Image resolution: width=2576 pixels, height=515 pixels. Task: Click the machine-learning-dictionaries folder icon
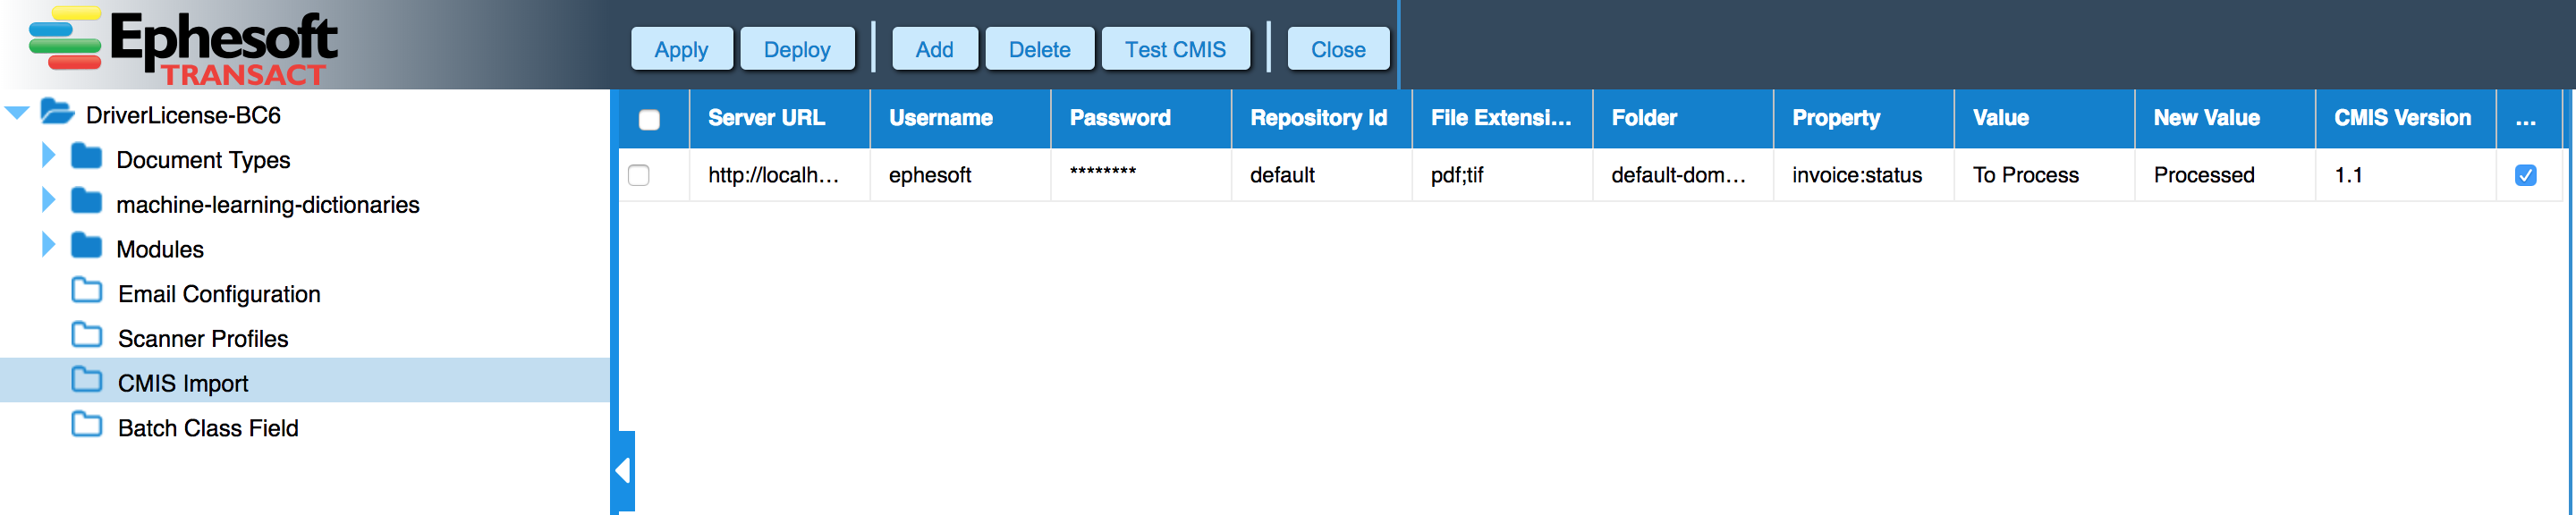pyautogui.click(x=87, y=202)
